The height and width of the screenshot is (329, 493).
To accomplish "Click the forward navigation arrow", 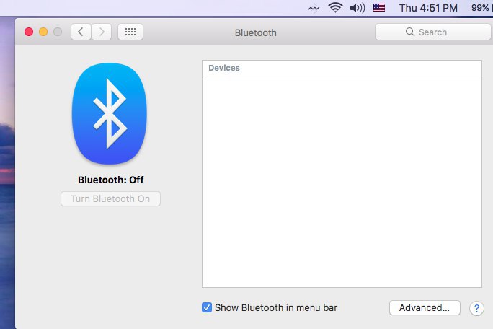I will coord(101,32).
